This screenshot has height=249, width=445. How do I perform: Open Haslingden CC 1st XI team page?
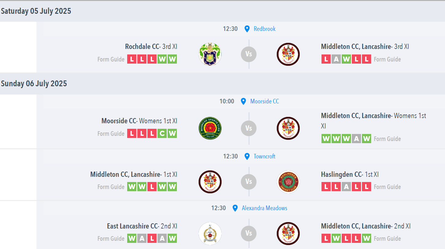click(x=350, y=174)
